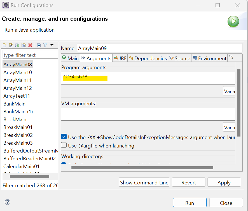Screen dimensions: 248x211
Task: Click Variables button under Program arguments
Action: [x=229, y=91]
